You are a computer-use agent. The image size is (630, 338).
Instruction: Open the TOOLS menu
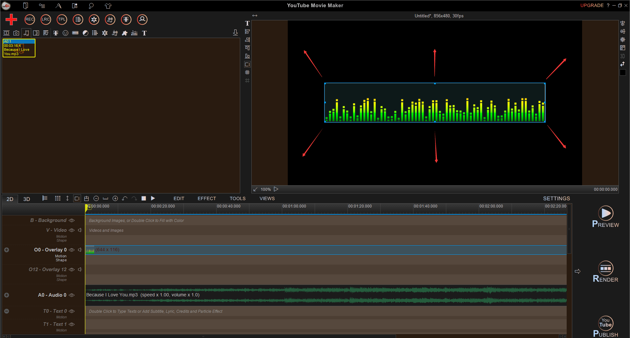coord(238,198)
